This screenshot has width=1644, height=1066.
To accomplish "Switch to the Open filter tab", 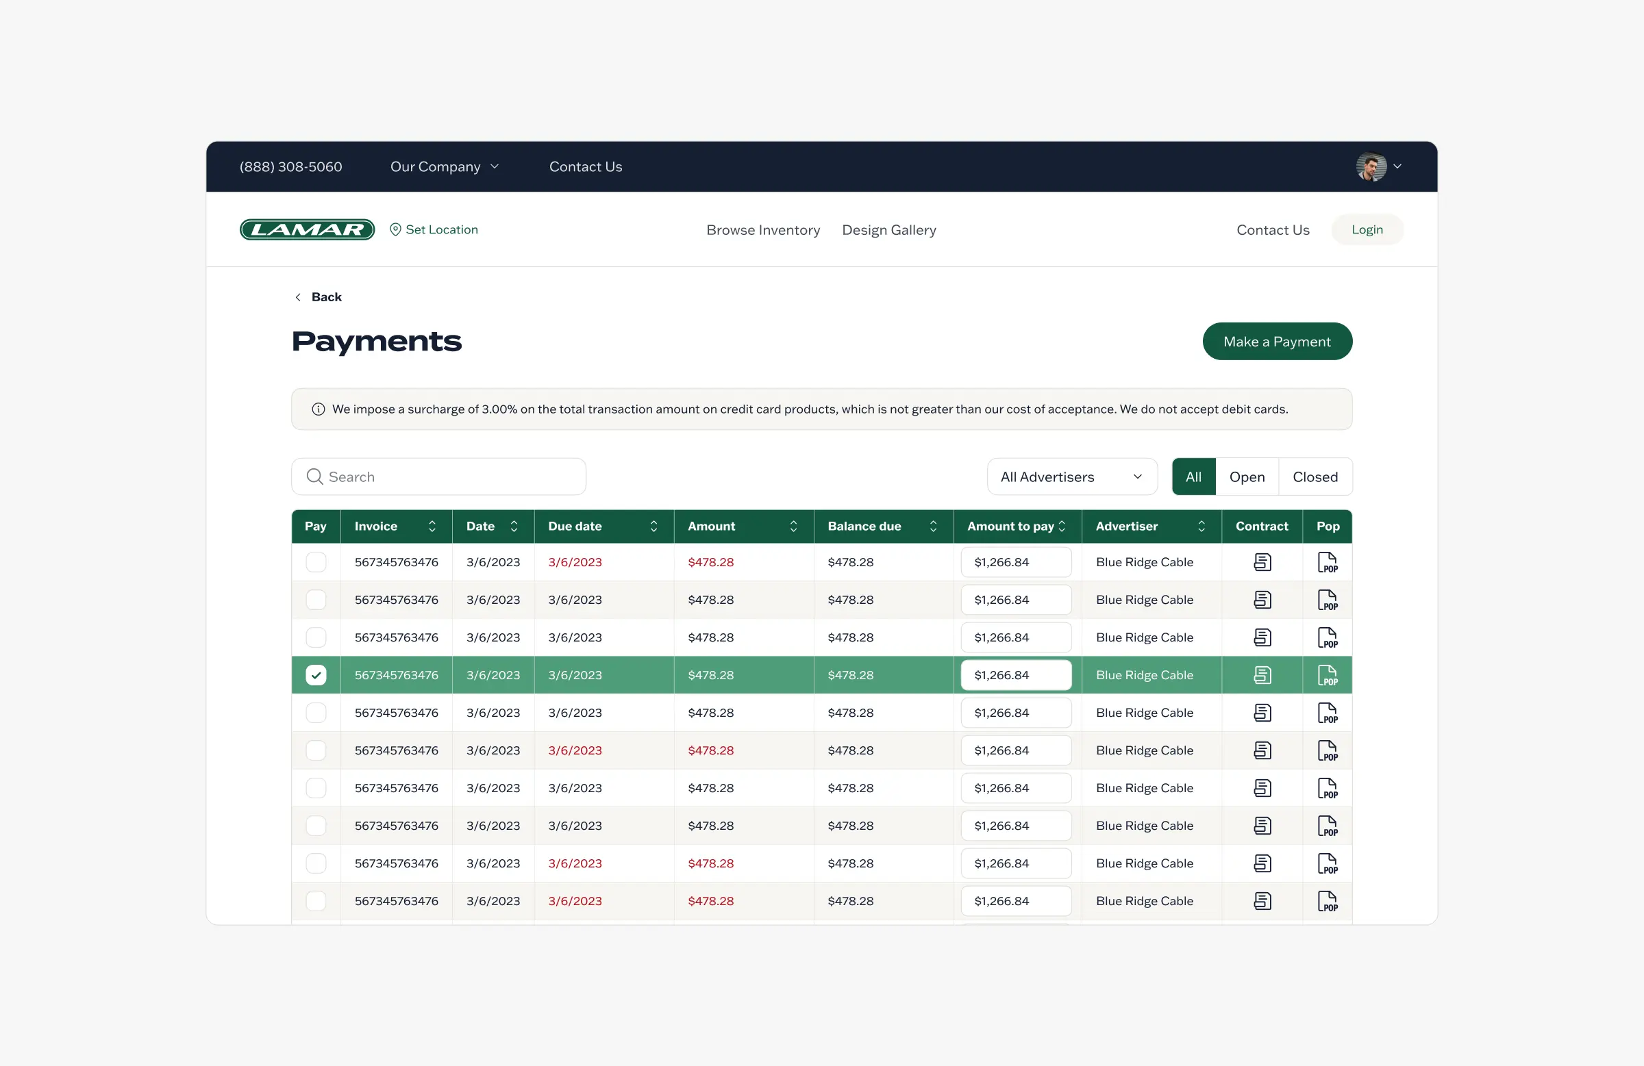I will (1246, 477).
